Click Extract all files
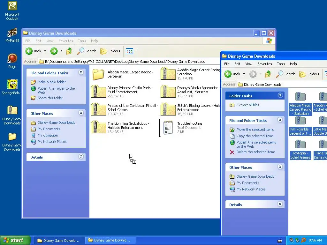This screenshot has width=327, height=245. pyautogui.click(x=248, y=105)
